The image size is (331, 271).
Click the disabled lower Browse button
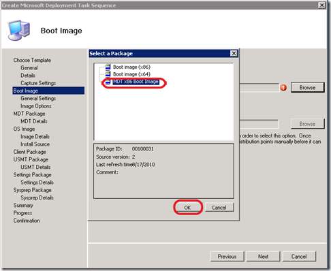pyautogui.click(x=307, y=124)
